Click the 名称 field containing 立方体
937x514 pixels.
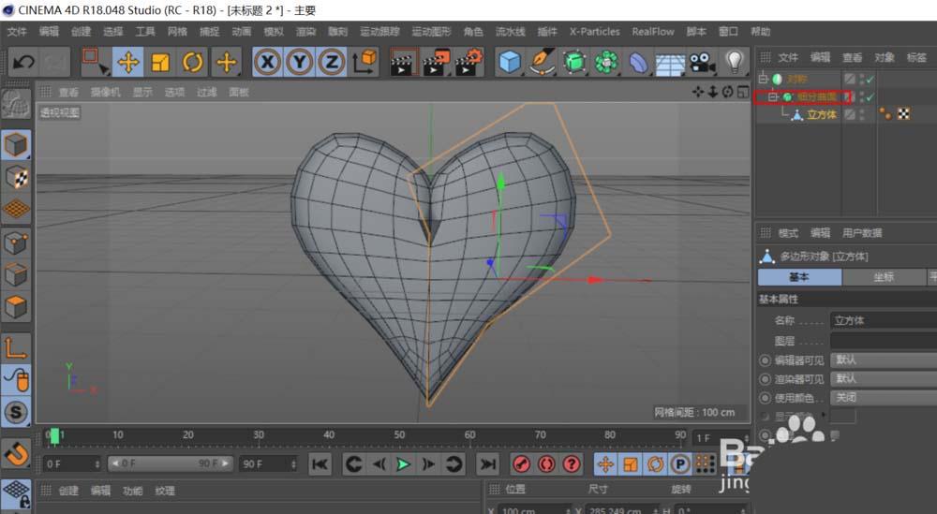click(x=883, y=320)
